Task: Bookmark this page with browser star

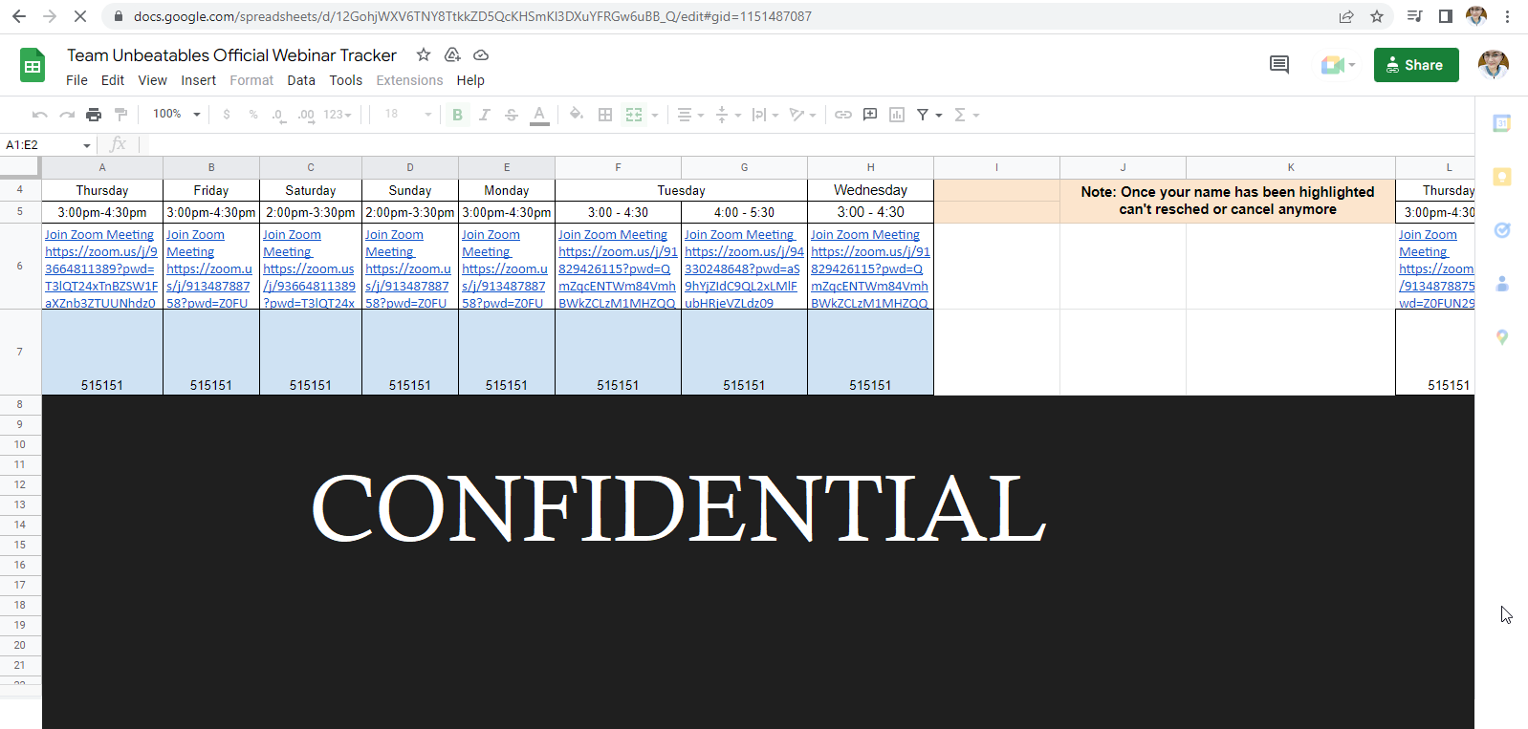Action: pos(1377,16)
